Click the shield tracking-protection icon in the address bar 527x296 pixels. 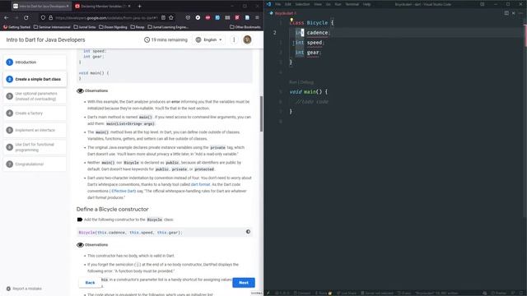point(43,17)
